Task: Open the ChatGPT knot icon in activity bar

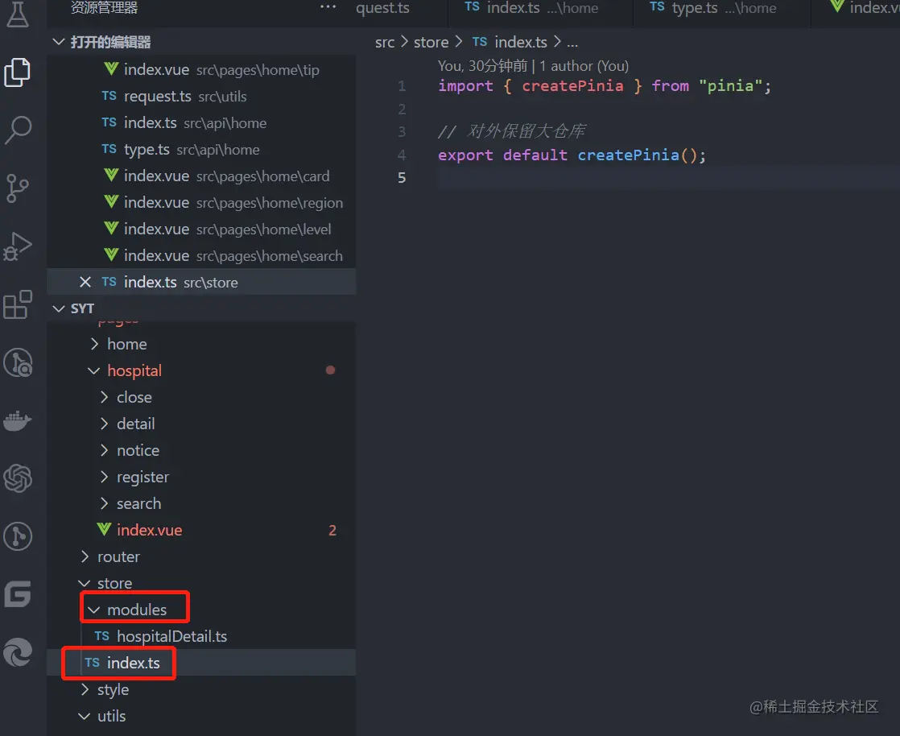Action: pos(18,478)
